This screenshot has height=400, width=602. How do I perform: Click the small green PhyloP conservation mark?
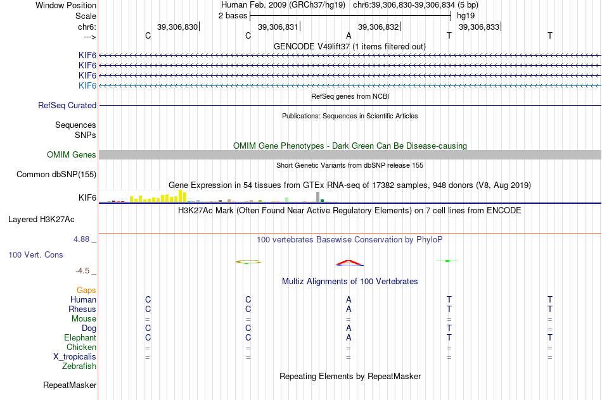447,261
